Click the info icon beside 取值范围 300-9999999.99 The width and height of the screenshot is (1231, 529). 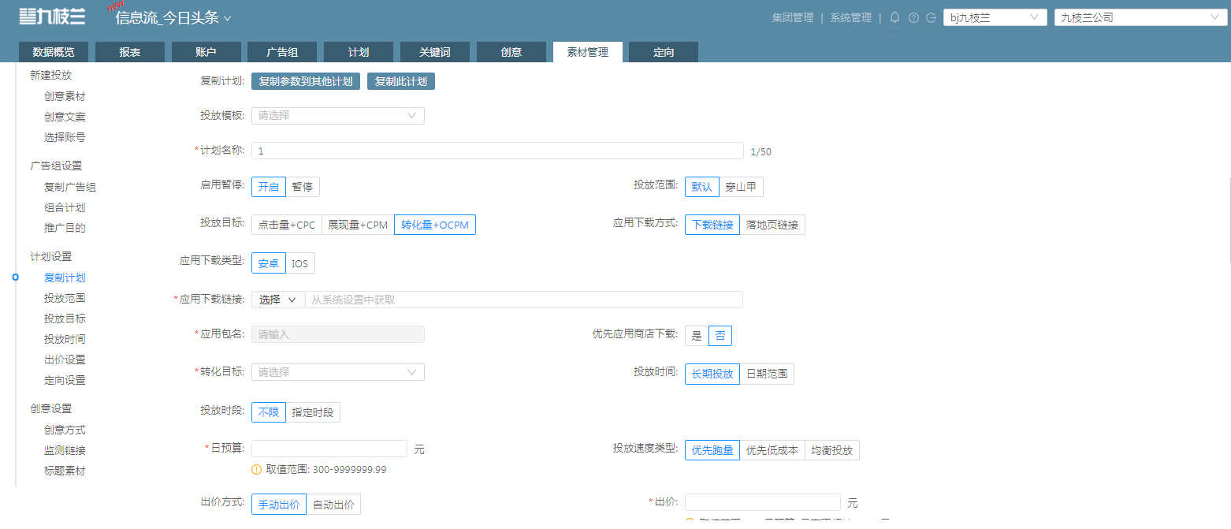click(x=256, y=469)
